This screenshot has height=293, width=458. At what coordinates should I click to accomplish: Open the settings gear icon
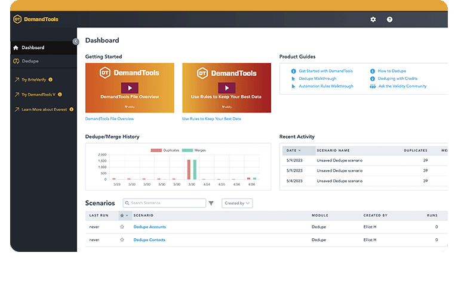click(373, 20)
